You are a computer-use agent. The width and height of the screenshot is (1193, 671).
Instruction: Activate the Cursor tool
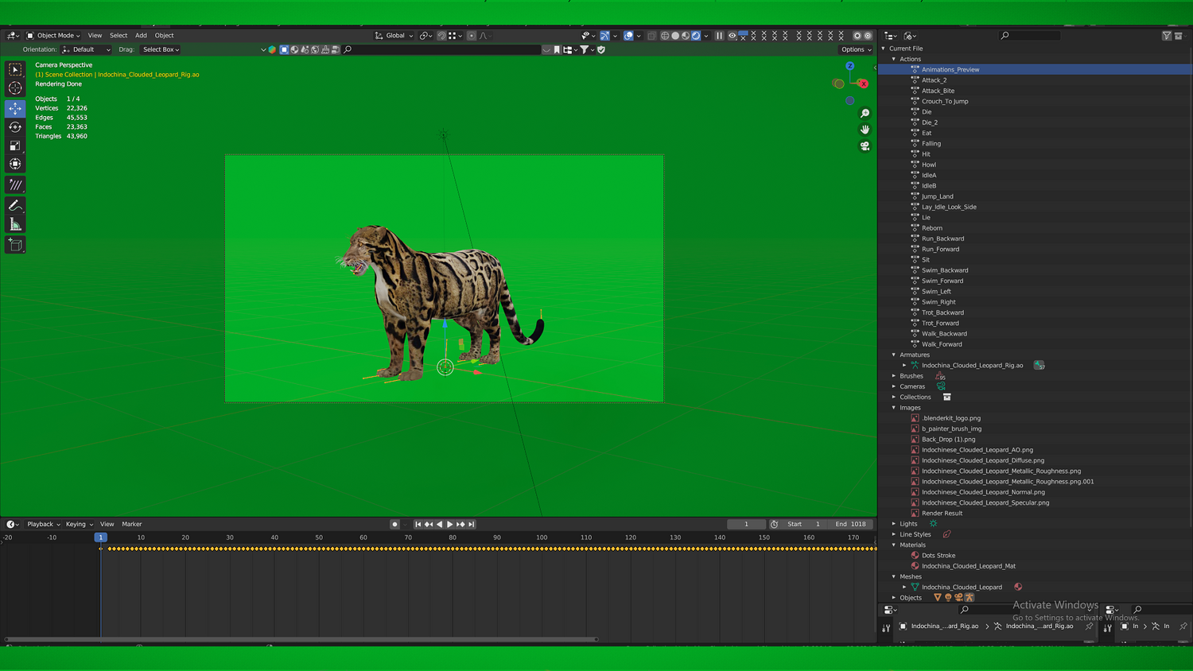[15, 88]
